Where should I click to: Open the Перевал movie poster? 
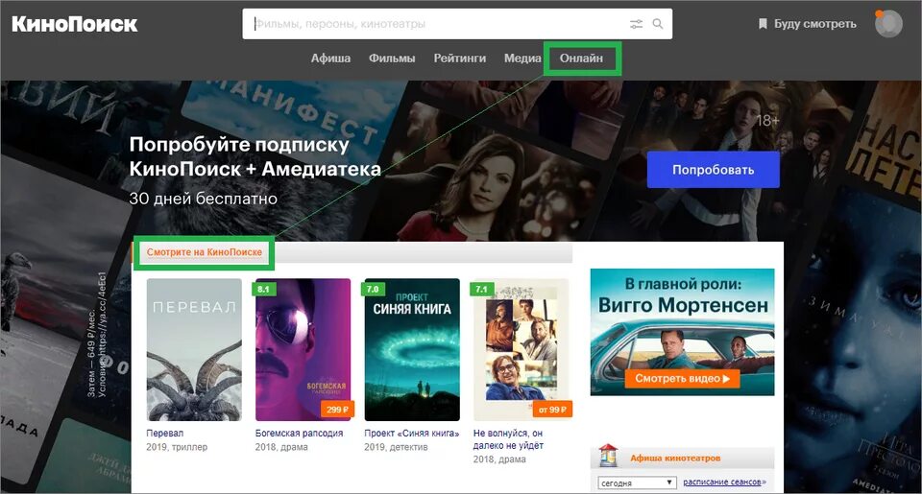point(194,349)
